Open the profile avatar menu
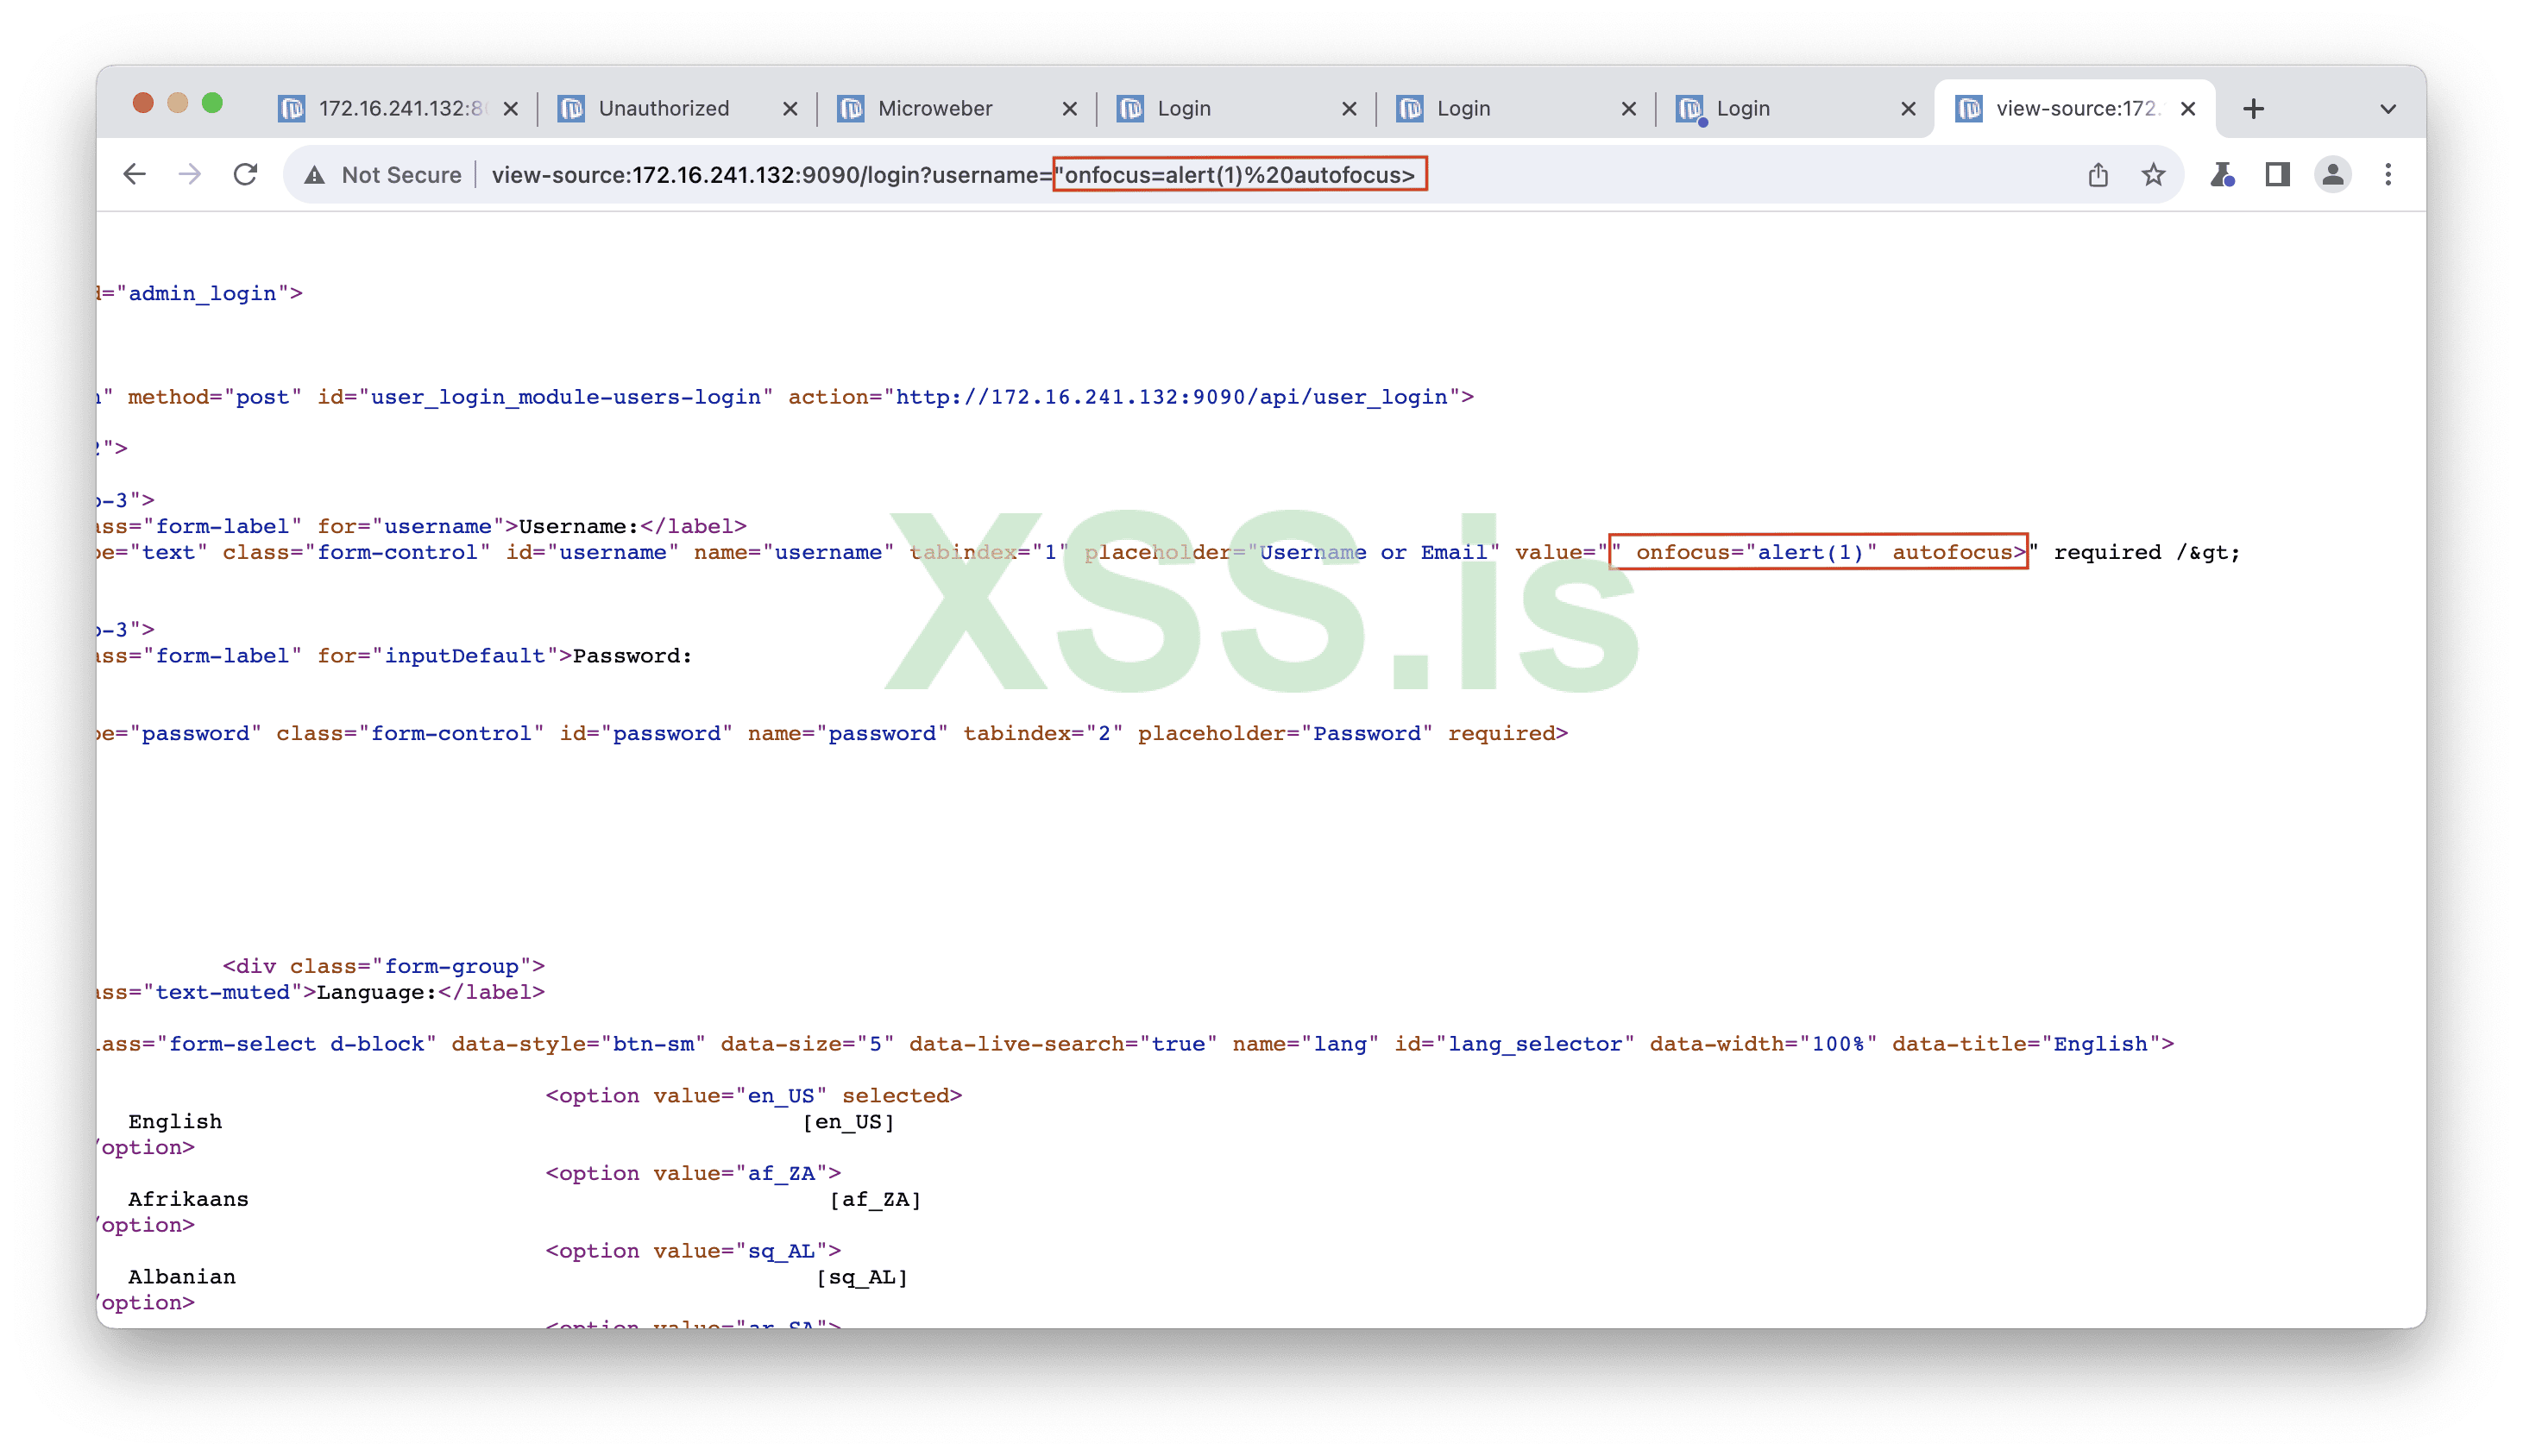Viewport: 2523px width, 1456px height. coord(2332,175)
